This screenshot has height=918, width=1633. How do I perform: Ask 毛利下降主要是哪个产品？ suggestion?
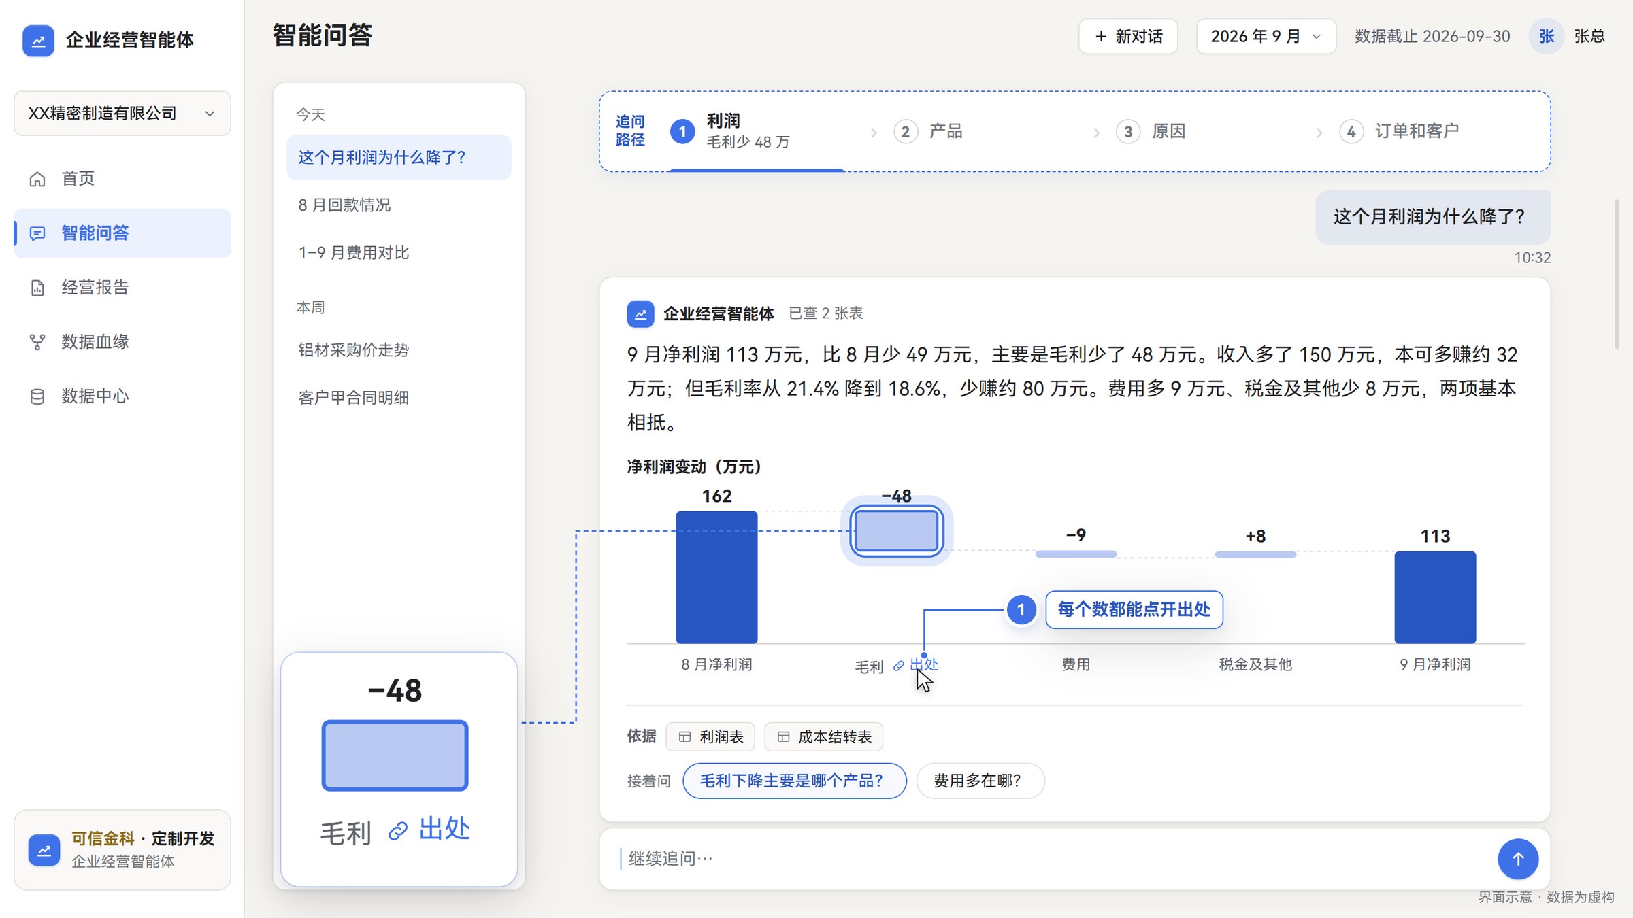point(794,781)
